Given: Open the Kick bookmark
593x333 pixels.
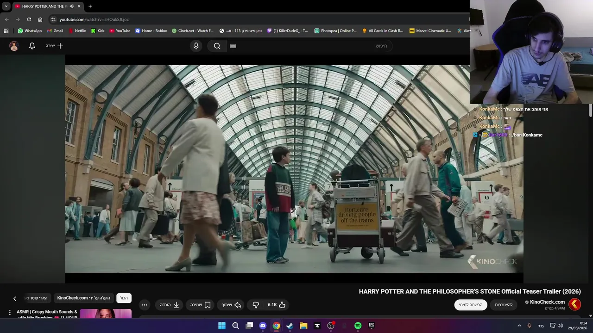Looking at the screenshot, I should (97, 31).
